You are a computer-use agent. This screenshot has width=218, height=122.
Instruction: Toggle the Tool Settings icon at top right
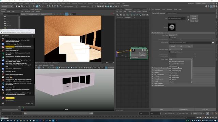coord(214,6)
